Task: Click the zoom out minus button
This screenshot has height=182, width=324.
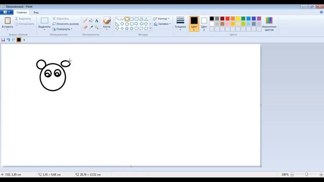Action: (292, 174)
